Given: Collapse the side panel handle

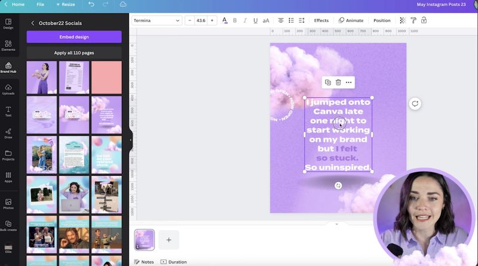Looking at the screenshot, I should pos(131,140).
